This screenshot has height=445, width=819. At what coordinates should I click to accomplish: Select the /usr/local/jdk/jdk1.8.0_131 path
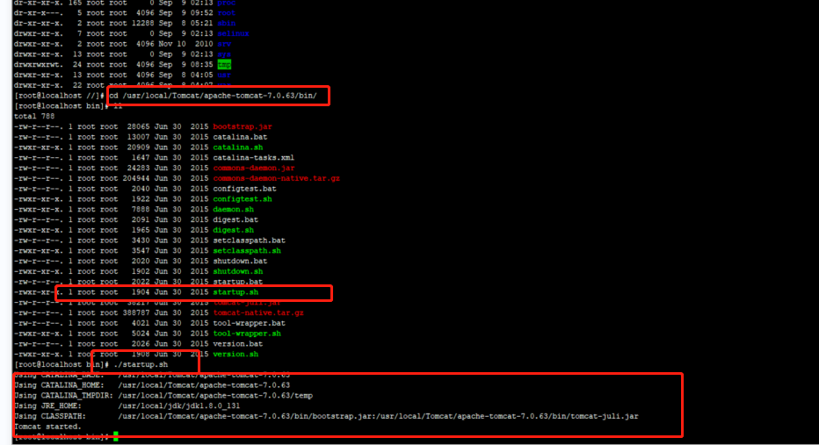point(178,406)
